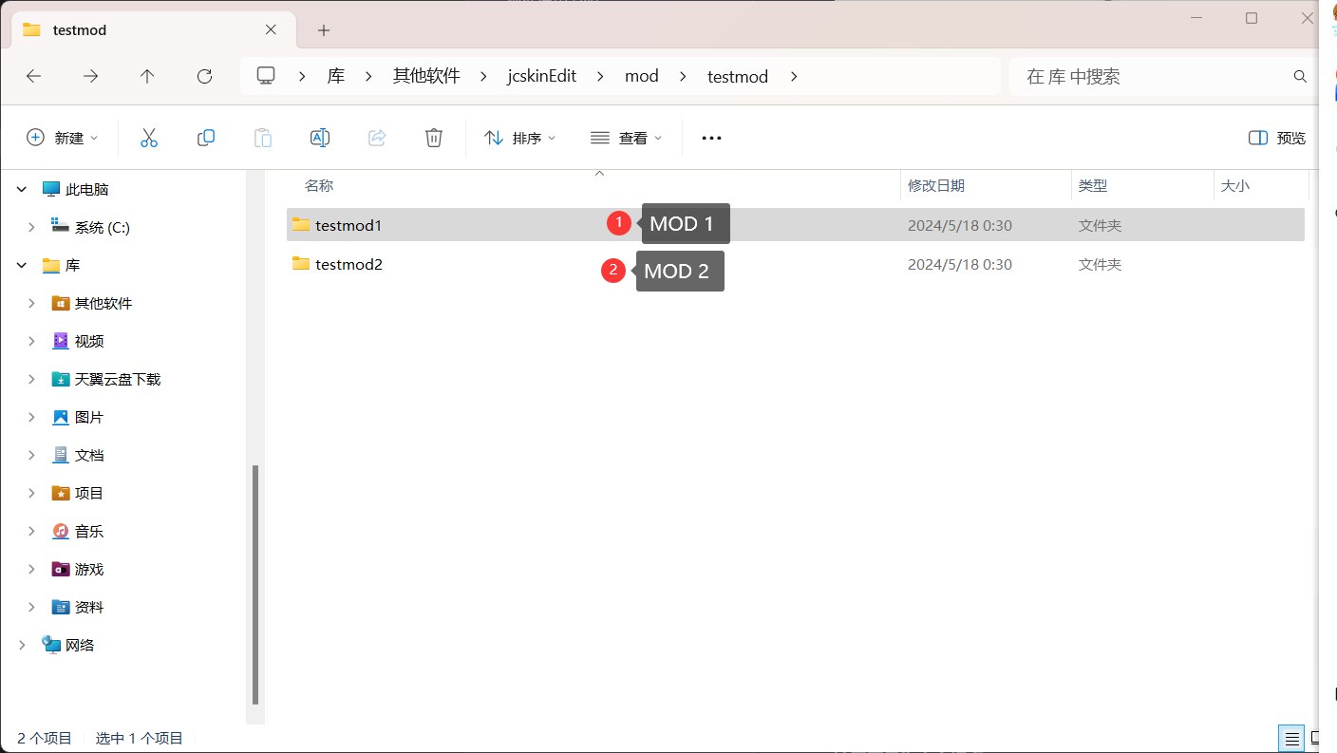
Task: Open the 排序 sort dropdown
Action: pyautogui.click(x=520, y=137)
